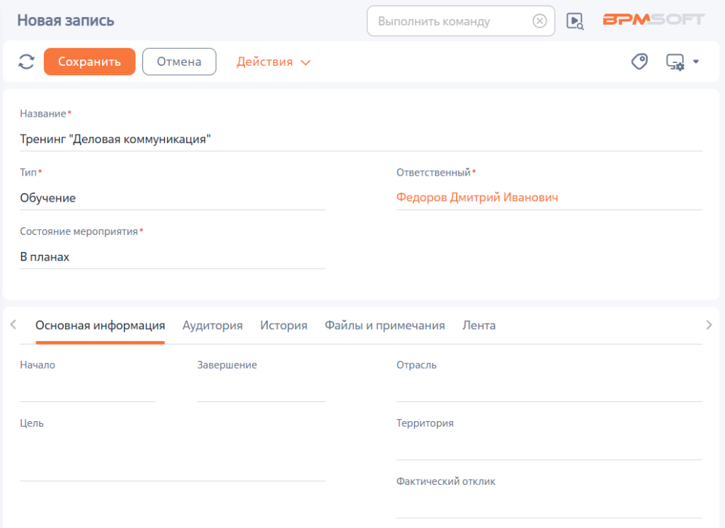The height and width of the screenshot is (528, 725).
Task: Click the tag icon
Action: click(x=639, y=62)
